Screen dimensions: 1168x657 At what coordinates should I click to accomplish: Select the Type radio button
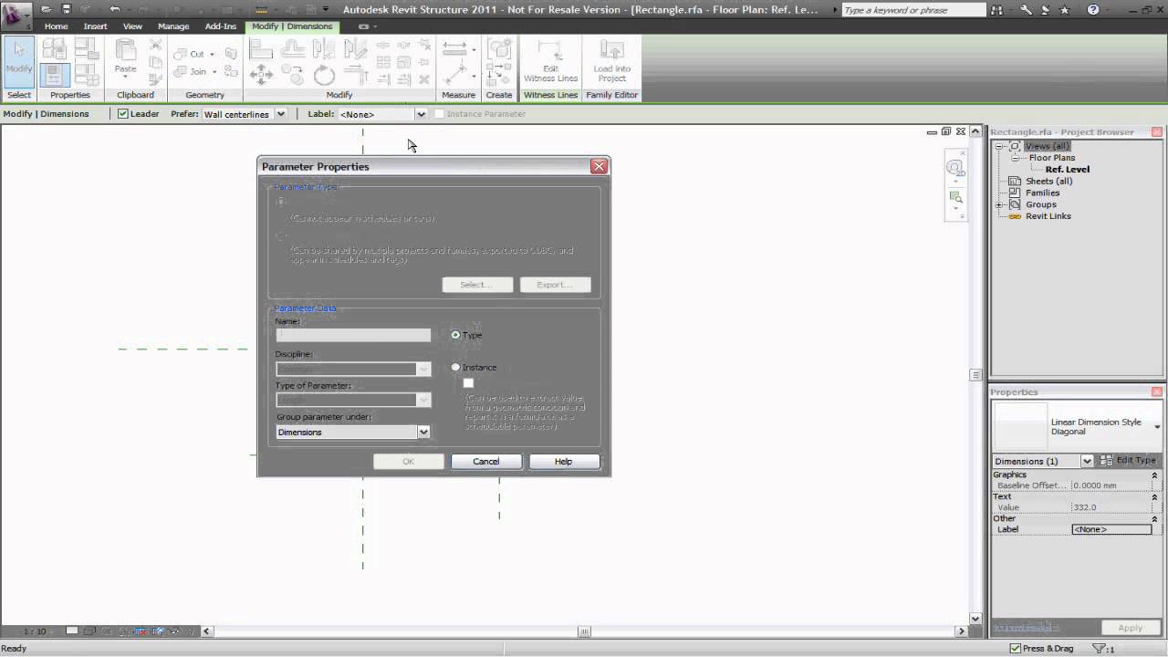point(455,335)
